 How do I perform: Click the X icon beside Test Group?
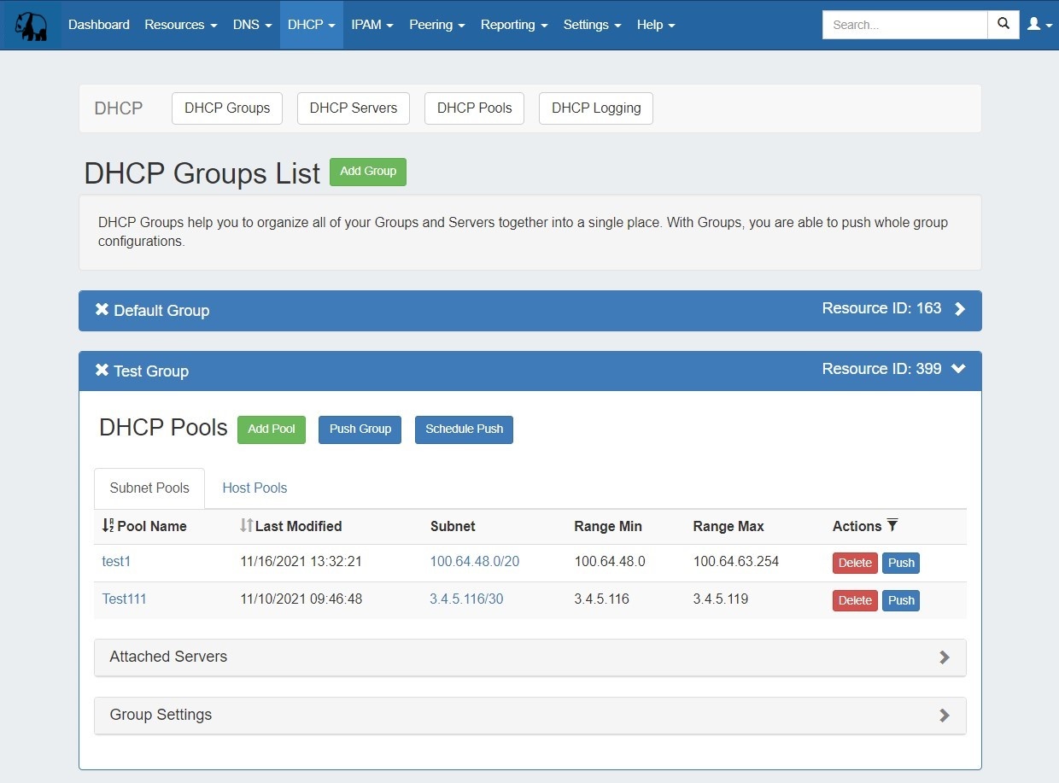(x=102, y=371)
